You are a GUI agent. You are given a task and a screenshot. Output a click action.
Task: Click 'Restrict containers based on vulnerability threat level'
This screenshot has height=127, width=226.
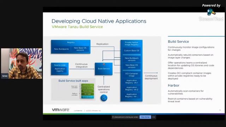click(190, 100)
